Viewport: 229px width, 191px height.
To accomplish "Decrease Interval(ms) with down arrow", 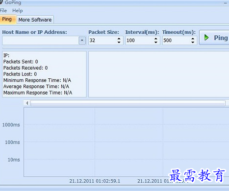I will (x=156, y=42).
